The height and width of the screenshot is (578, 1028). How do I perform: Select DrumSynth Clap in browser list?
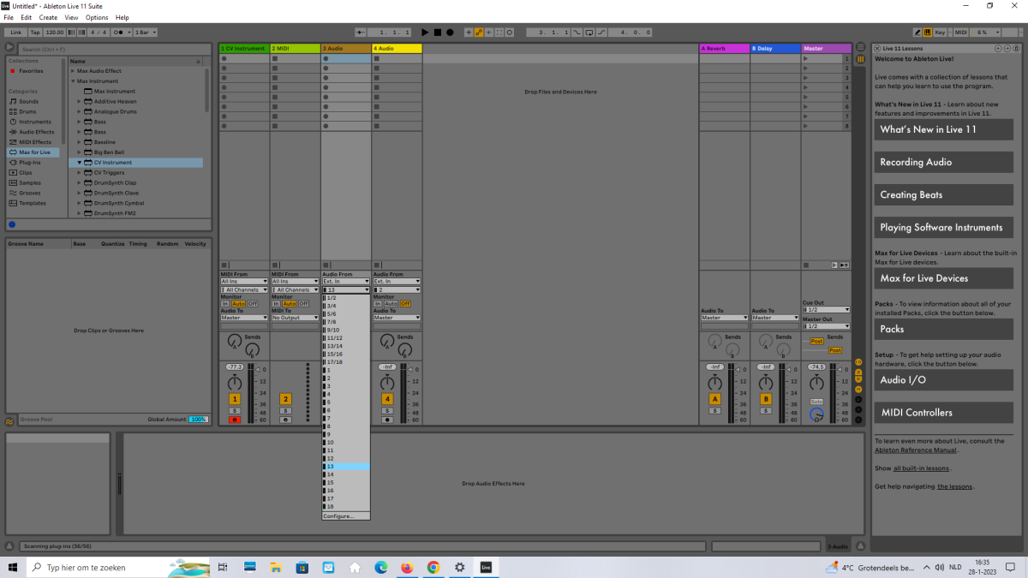(115, 182)
